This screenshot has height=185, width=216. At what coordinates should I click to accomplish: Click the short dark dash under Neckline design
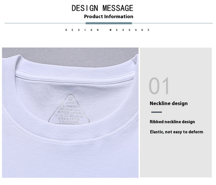pyautogui.click(x=156, y=112)
